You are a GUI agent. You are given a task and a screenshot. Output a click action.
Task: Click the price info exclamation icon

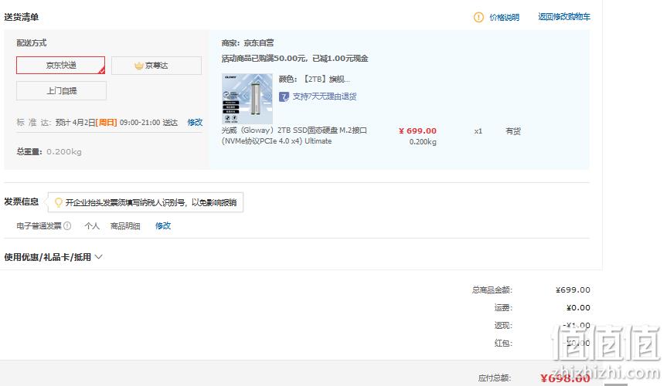pyautogui.click(x=478, y=17)
